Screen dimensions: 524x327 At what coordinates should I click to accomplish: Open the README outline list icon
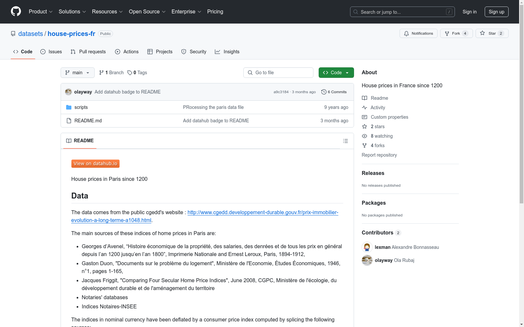pyautogui.click(x=346, y=141)
